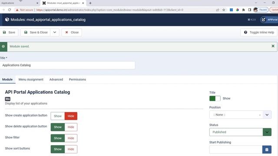Close the Applications browser tab
This screenshot has width=278, height=156.
tap(37, 3)
